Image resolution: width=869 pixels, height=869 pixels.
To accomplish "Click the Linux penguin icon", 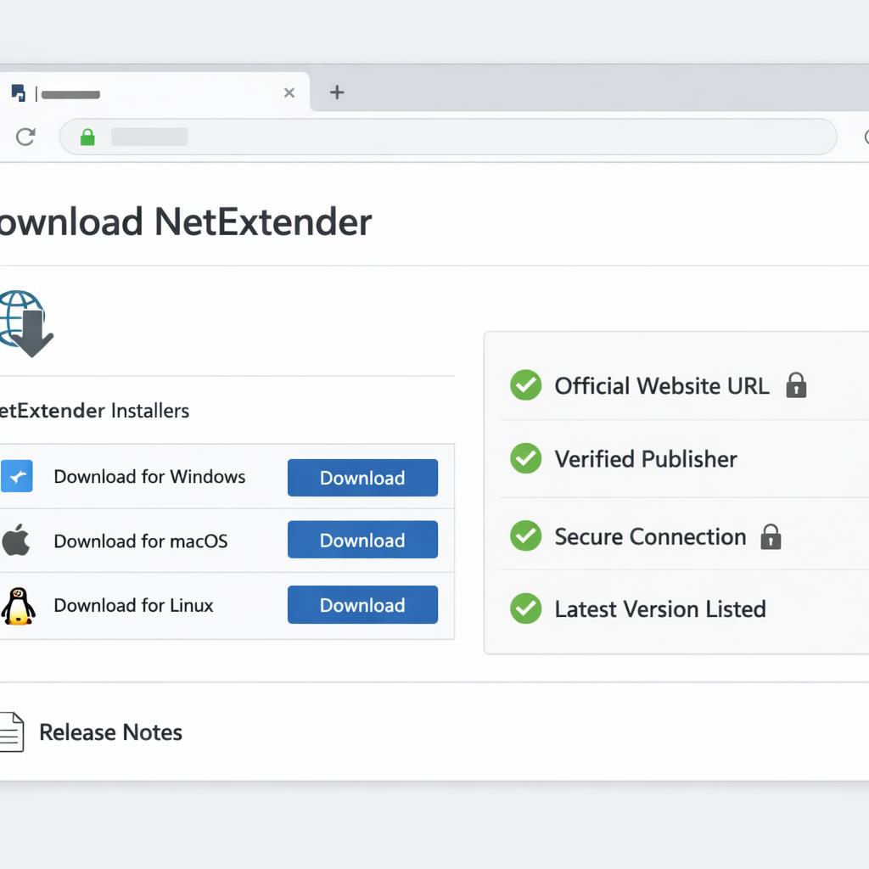I will click(19, 606).
